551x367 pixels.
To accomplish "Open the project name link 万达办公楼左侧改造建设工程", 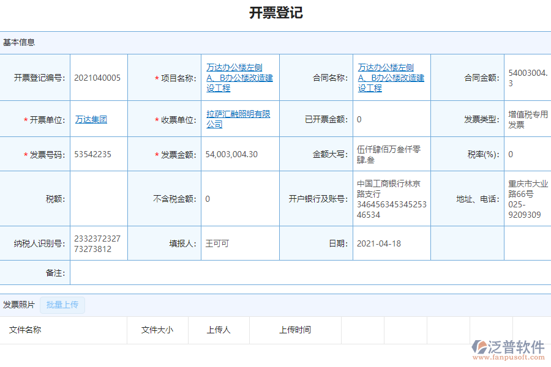I will [x=239, y=77].
